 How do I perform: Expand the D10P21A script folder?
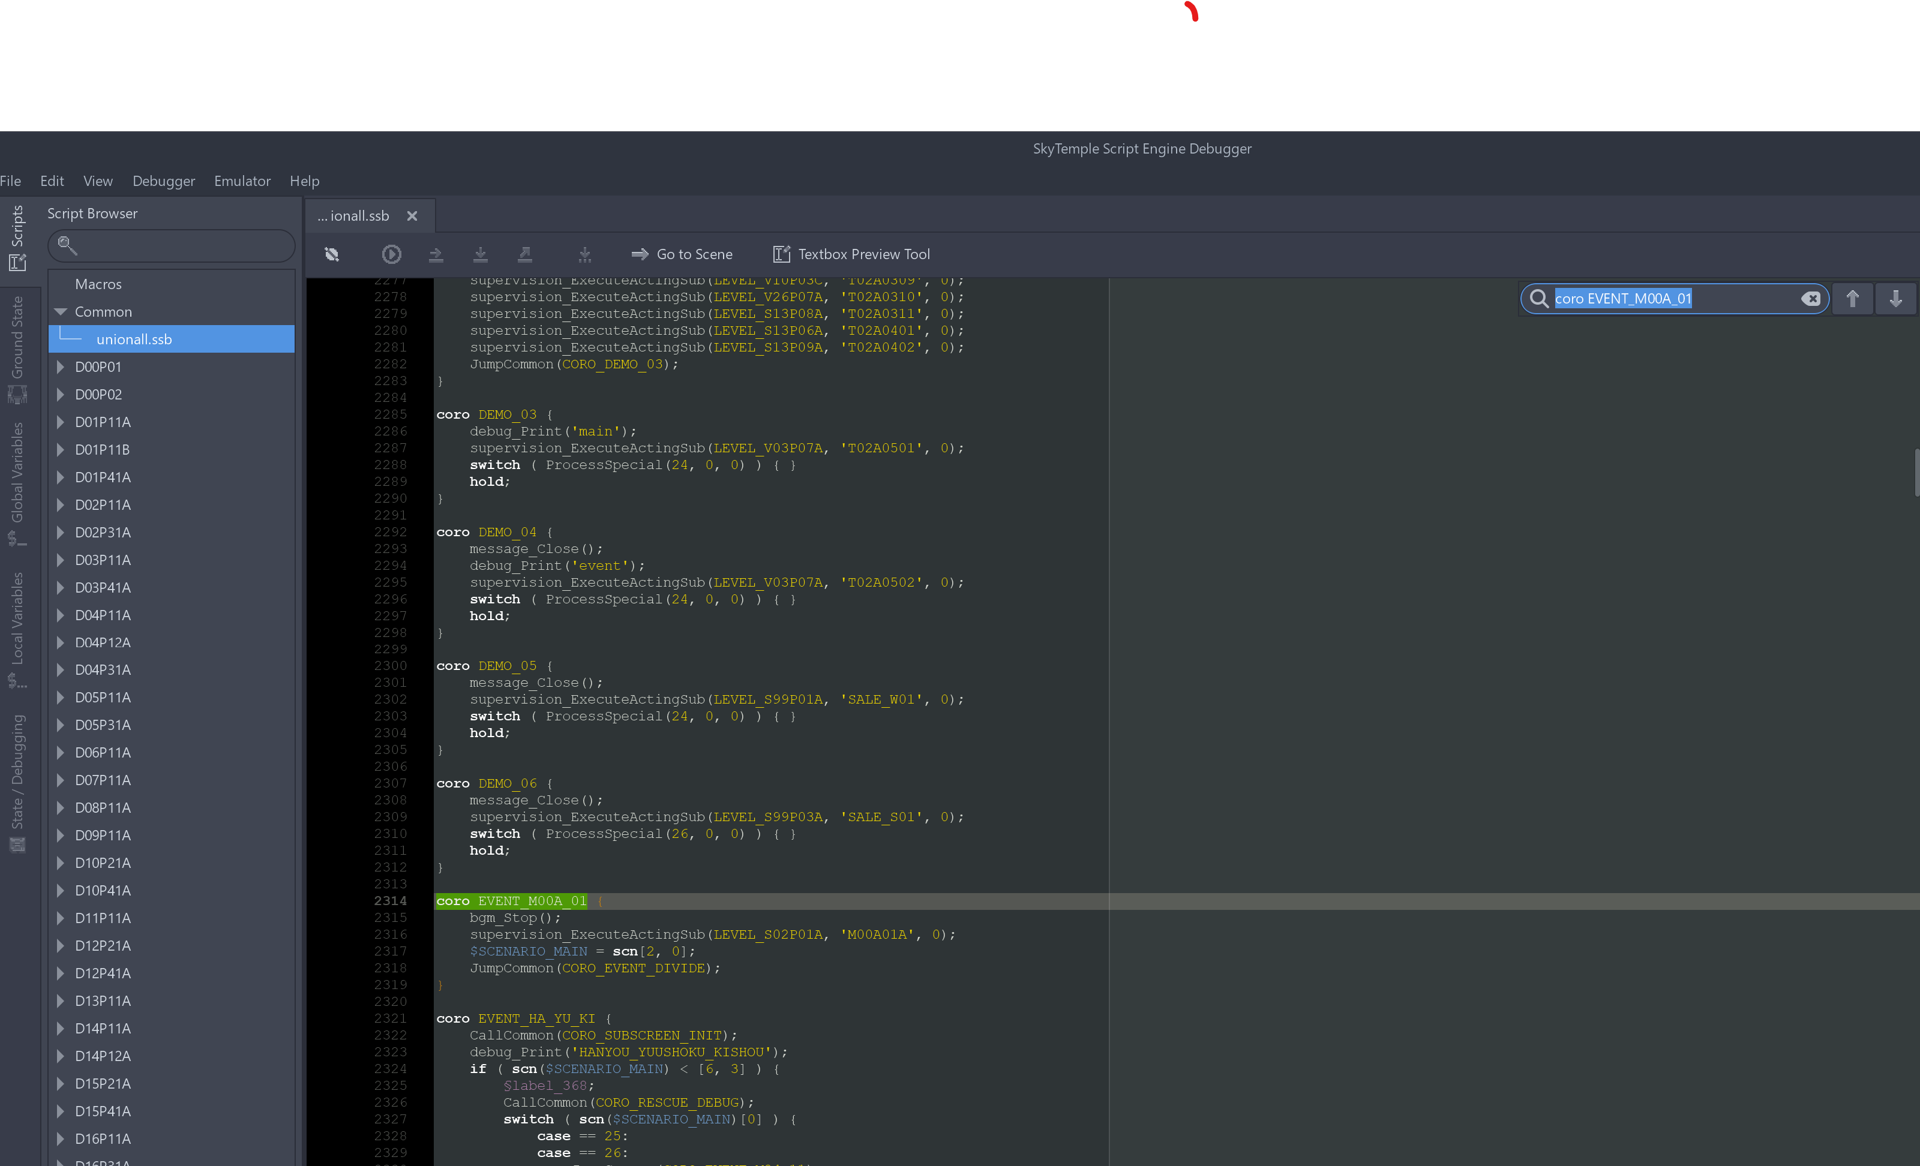click(x=61, y=863)
